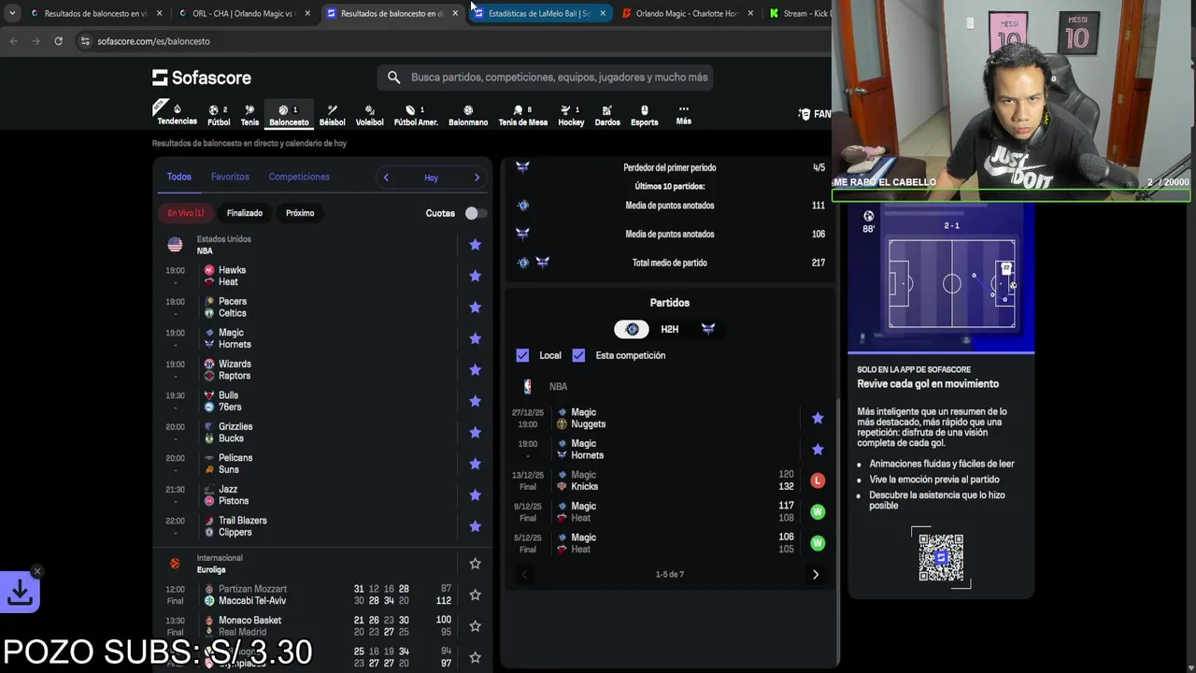Select the Hockey sport icon

pyautogui.click(x=571, y=115)
